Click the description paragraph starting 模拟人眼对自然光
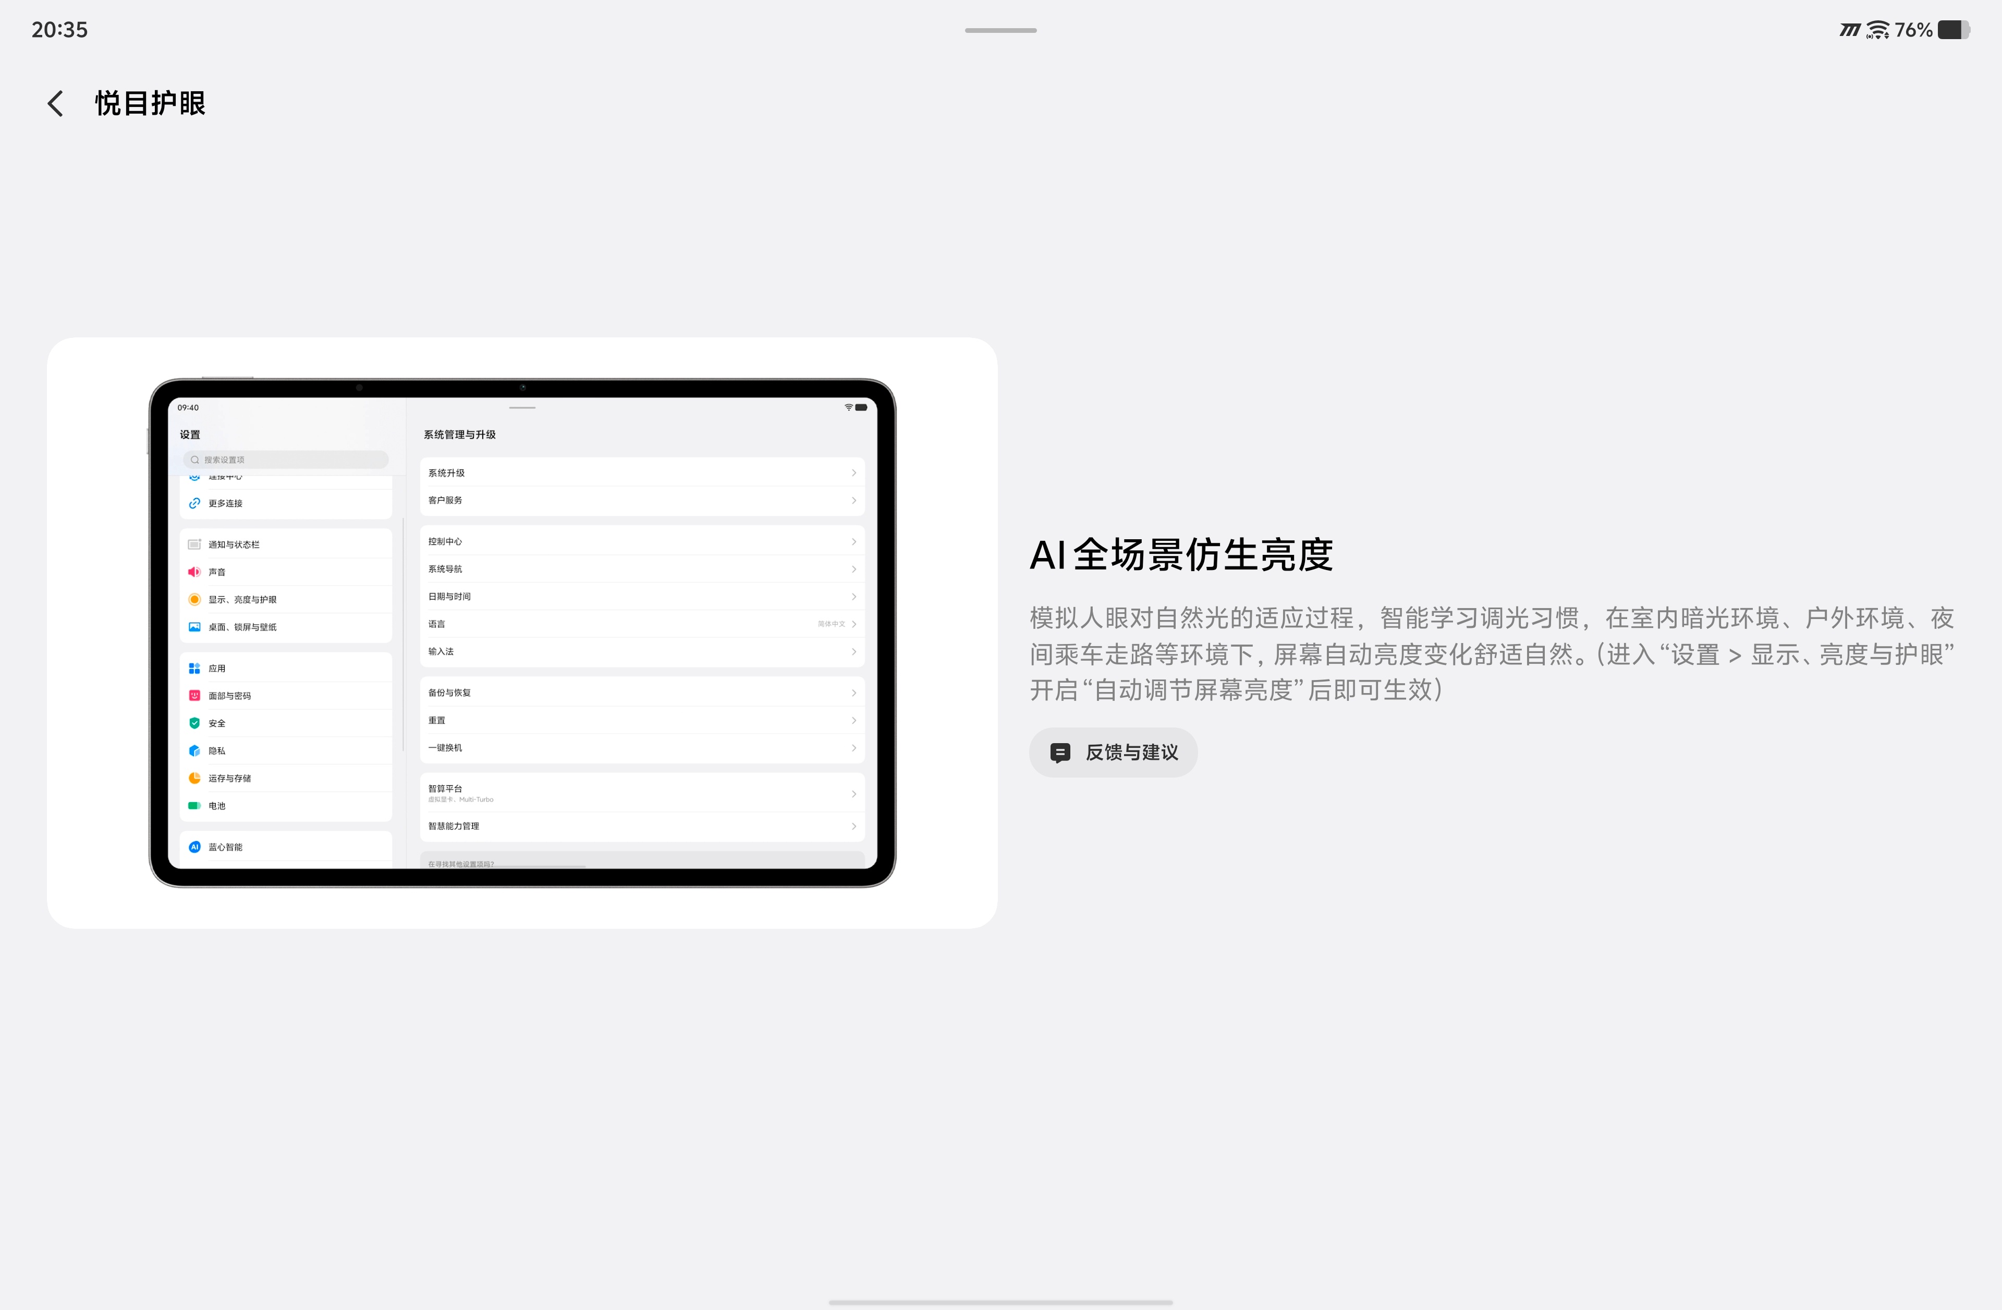This screenshot has height=1310, width=2002. click(1492, 654)
